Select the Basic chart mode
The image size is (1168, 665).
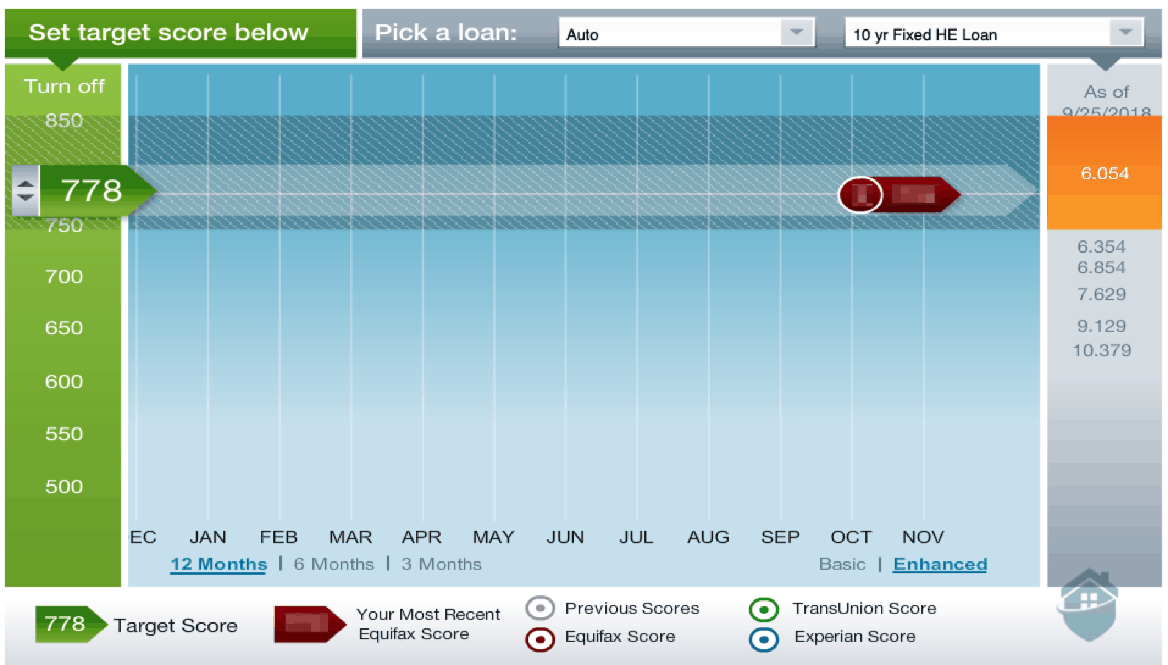(x=842, y=564)
